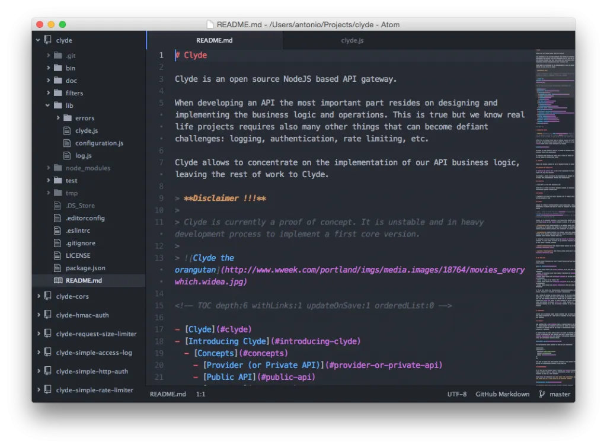607x448 pixels.
Task: Click the test folder icon
Action: click(58, 180)
